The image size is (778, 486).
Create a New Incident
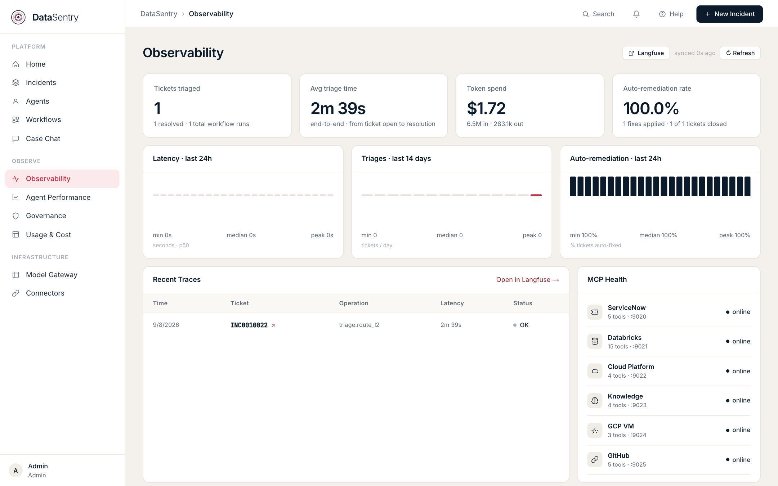[x=729, y=14]
